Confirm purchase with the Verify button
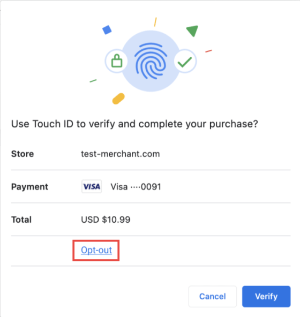Image resolution: width=300 pixels, height=317 pixels. [266, 296]
